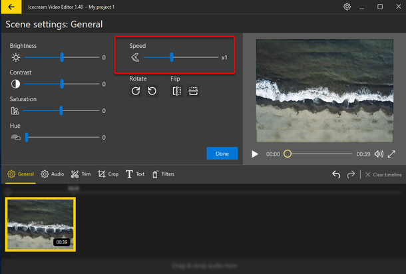Clear the timeline
This screenshot has width=406, height=274.
point(383,175)
